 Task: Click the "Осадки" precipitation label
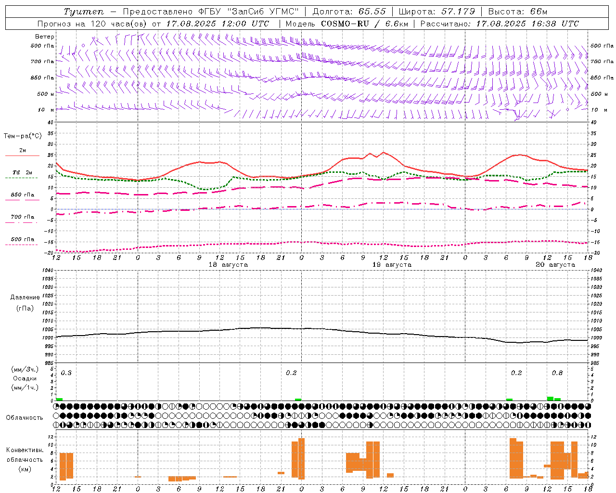click(25, 378)
